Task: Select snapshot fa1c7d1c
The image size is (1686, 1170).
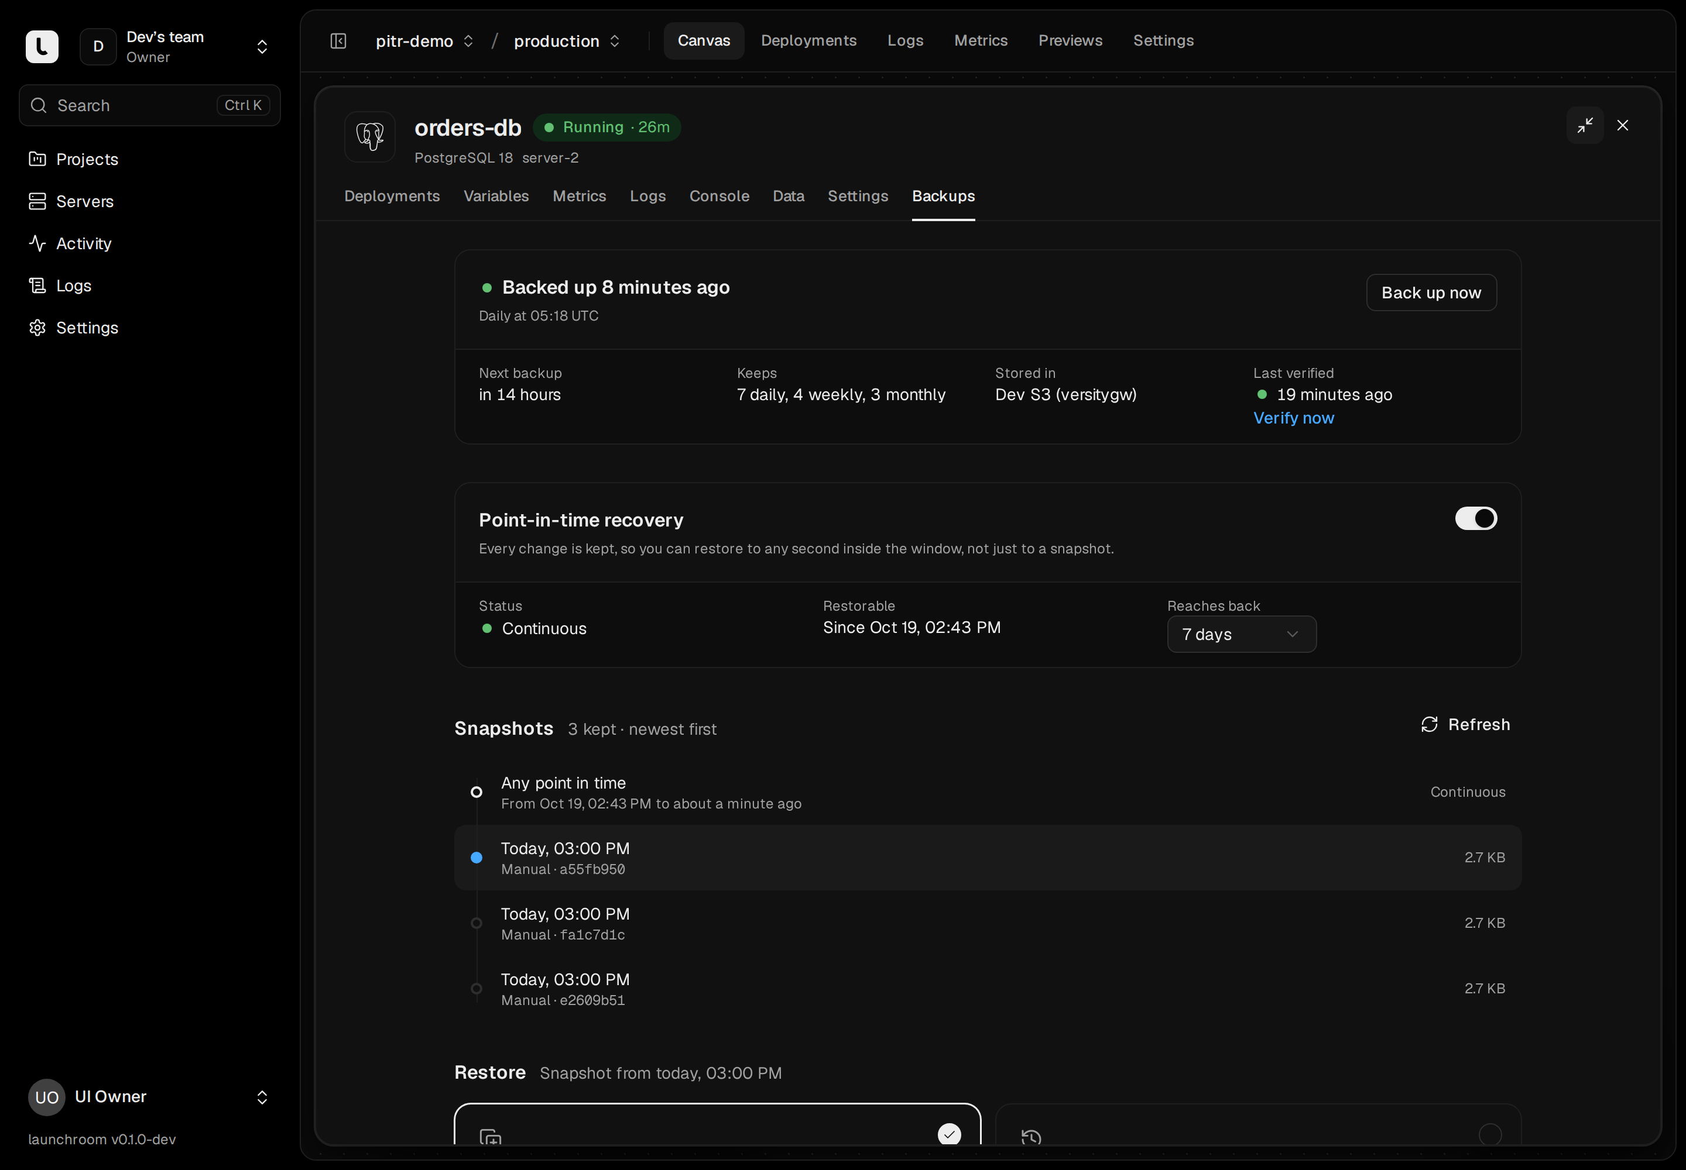Action: [988, 923]
